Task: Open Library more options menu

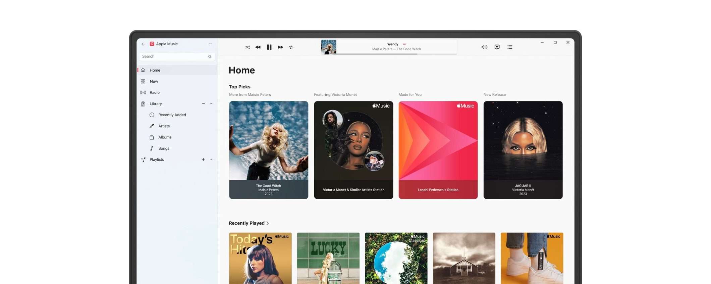Action: tap(203, 104)
